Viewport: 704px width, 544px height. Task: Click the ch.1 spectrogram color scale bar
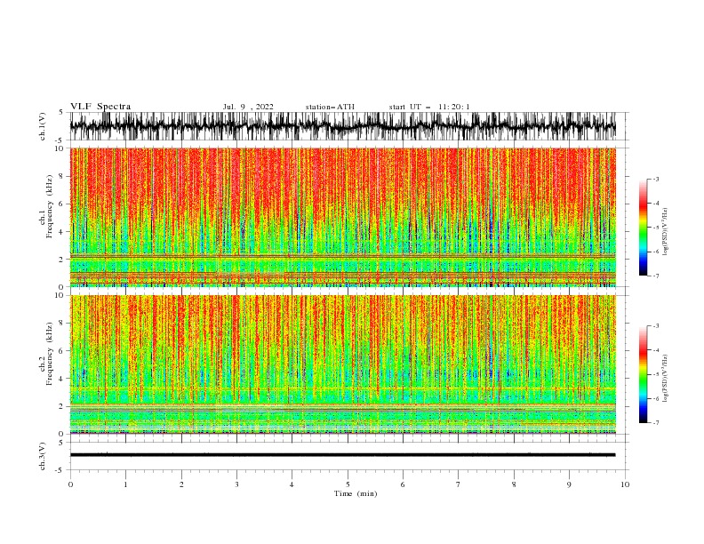pyautogui.click(x=643, y=228)
